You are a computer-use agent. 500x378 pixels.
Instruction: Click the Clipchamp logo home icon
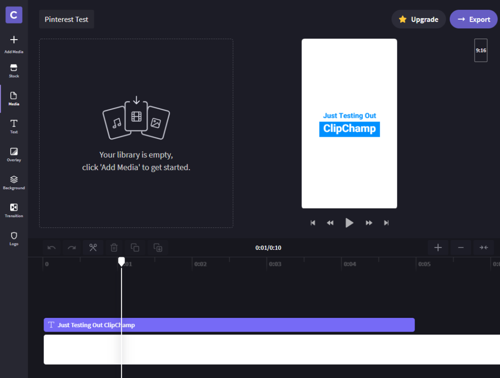14,15
